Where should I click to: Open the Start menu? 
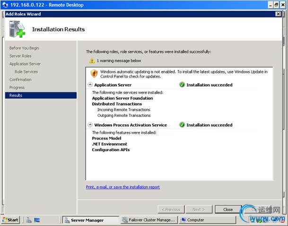click(x=11, y=220)
